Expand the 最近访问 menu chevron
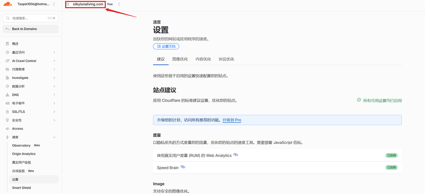The width and height of the screenshot is (425, 194). pyautogui.click(x=54, y=52)
